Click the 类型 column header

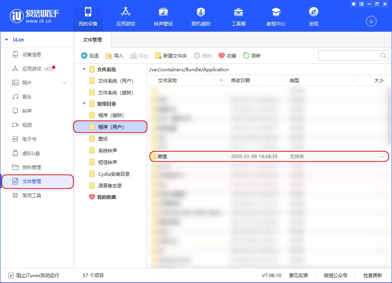[x=294, y=80]
